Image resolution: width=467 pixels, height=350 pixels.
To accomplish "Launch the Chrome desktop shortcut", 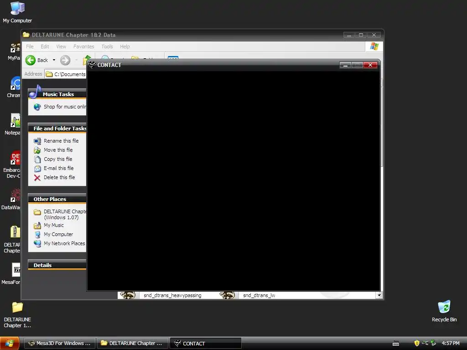I will [x=15, y=83].
